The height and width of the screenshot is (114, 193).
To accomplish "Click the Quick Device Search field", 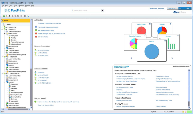I will (87, 11).
